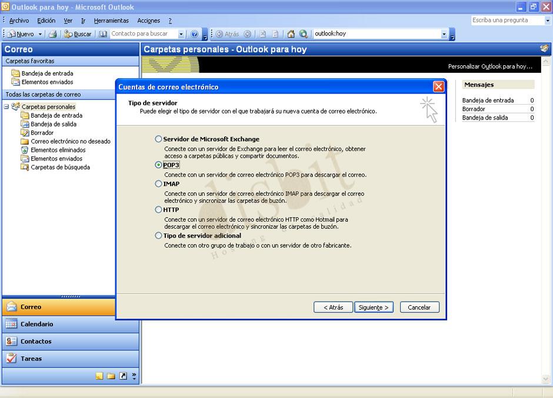Click the shortcuts arrow icon in navigation pane
The image size is (553, 398).
pyautogui.click(x=123, y=375)
